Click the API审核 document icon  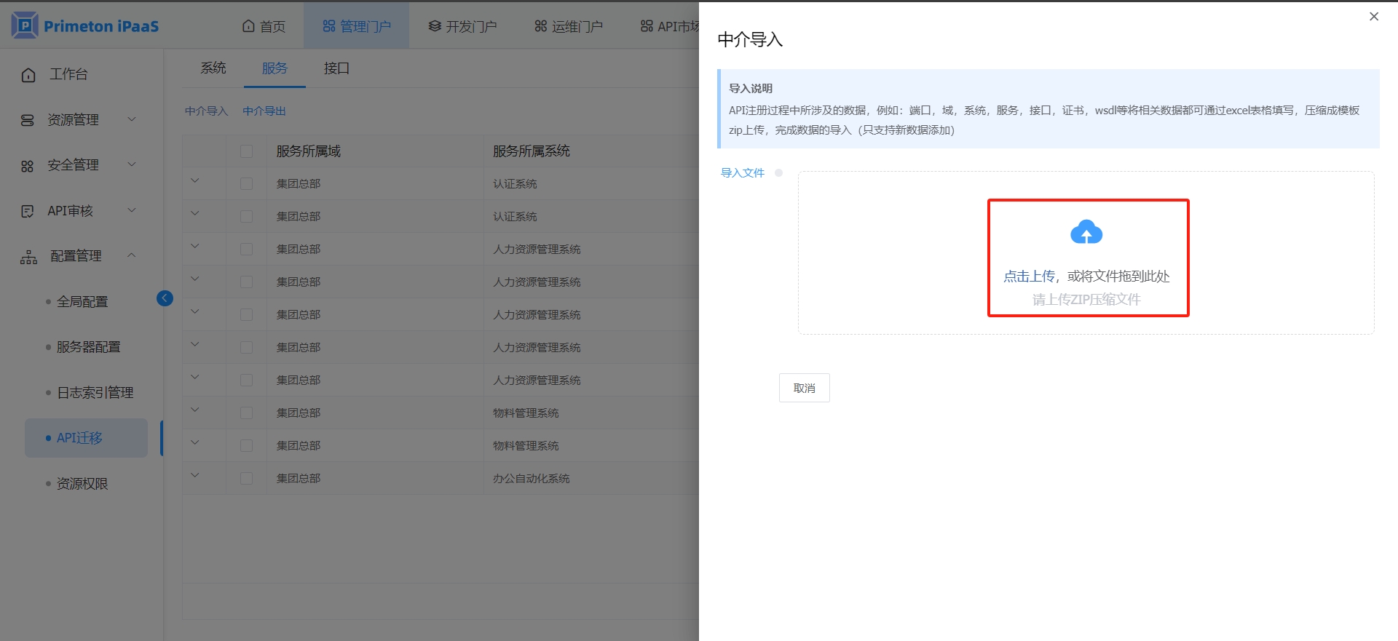click(28, 211)
